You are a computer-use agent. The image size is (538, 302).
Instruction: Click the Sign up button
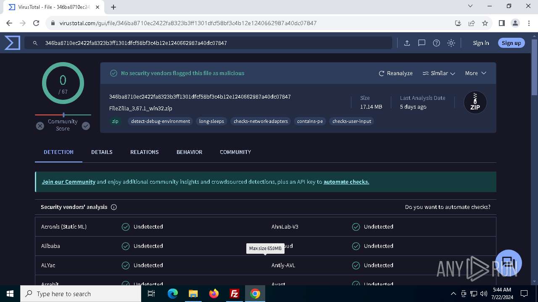(511, 43)
